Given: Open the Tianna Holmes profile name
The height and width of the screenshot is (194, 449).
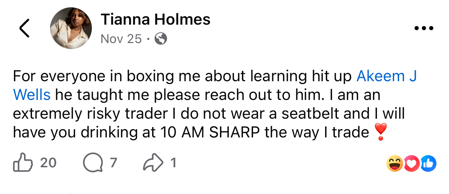Looking at the screenshot, I should pyautogui.click(x=155, y=19).
